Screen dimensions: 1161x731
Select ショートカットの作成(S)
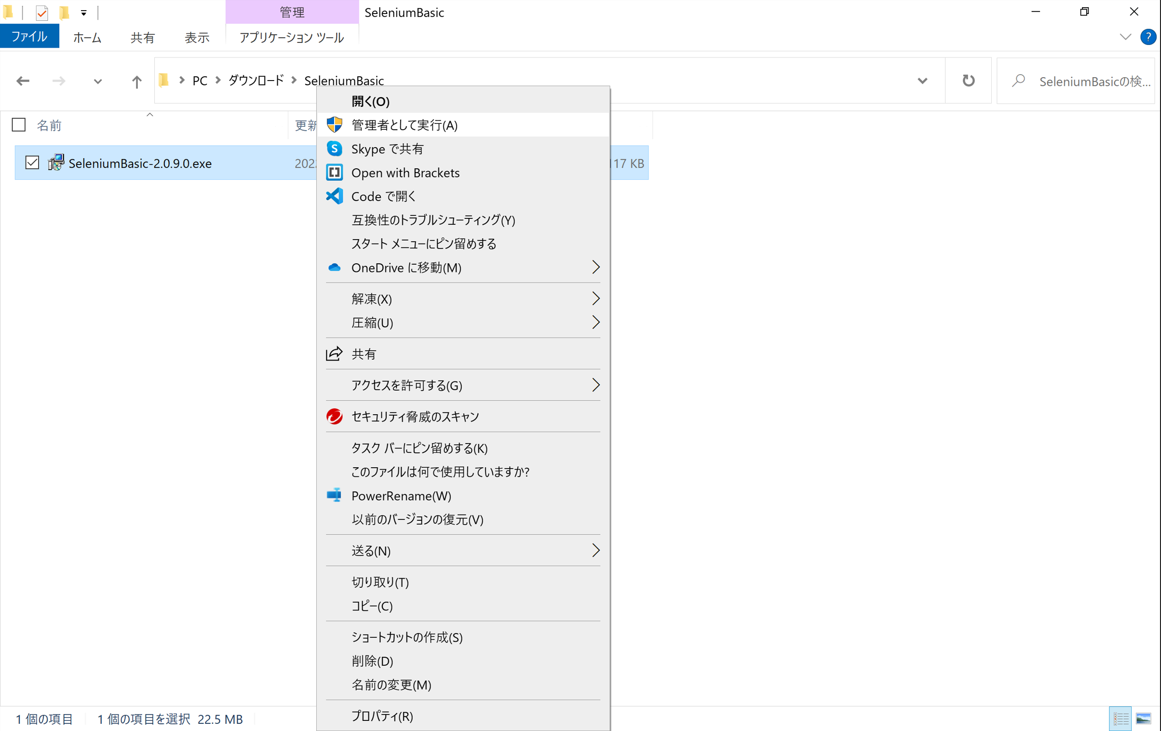(463, 637)
